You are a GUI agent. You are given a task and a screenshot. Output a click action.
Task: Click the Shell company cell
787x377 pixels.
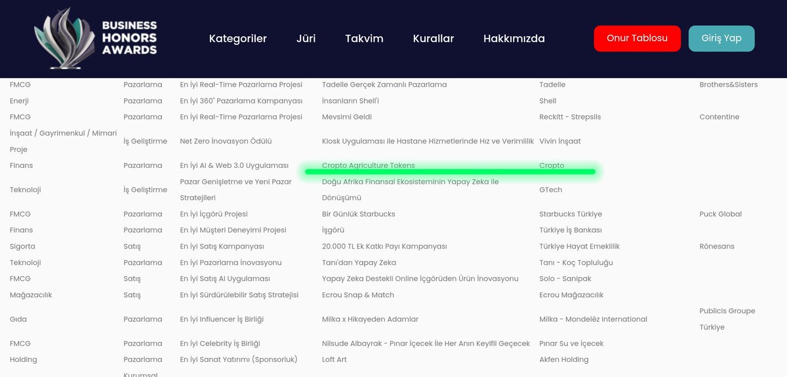click(x=548, y=101)
